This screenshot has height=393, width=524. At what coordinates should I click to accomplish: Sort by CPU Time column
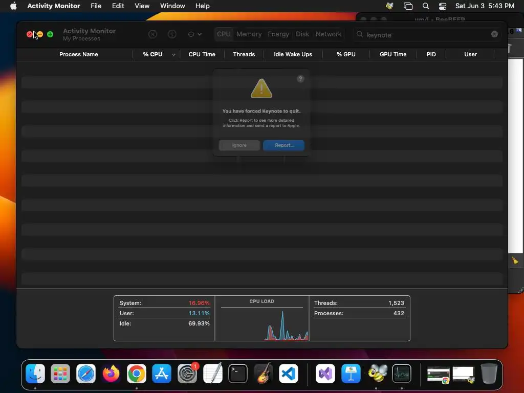tap(202, 54)
